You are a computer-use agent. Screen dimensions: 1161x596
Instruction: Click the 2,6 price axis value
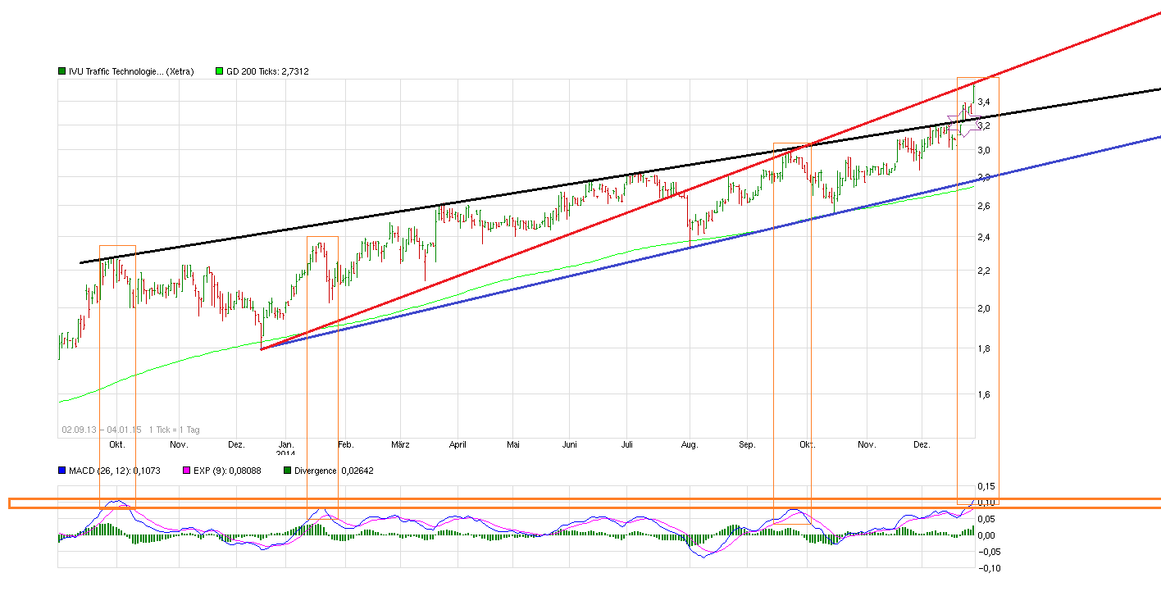(983, 205)
